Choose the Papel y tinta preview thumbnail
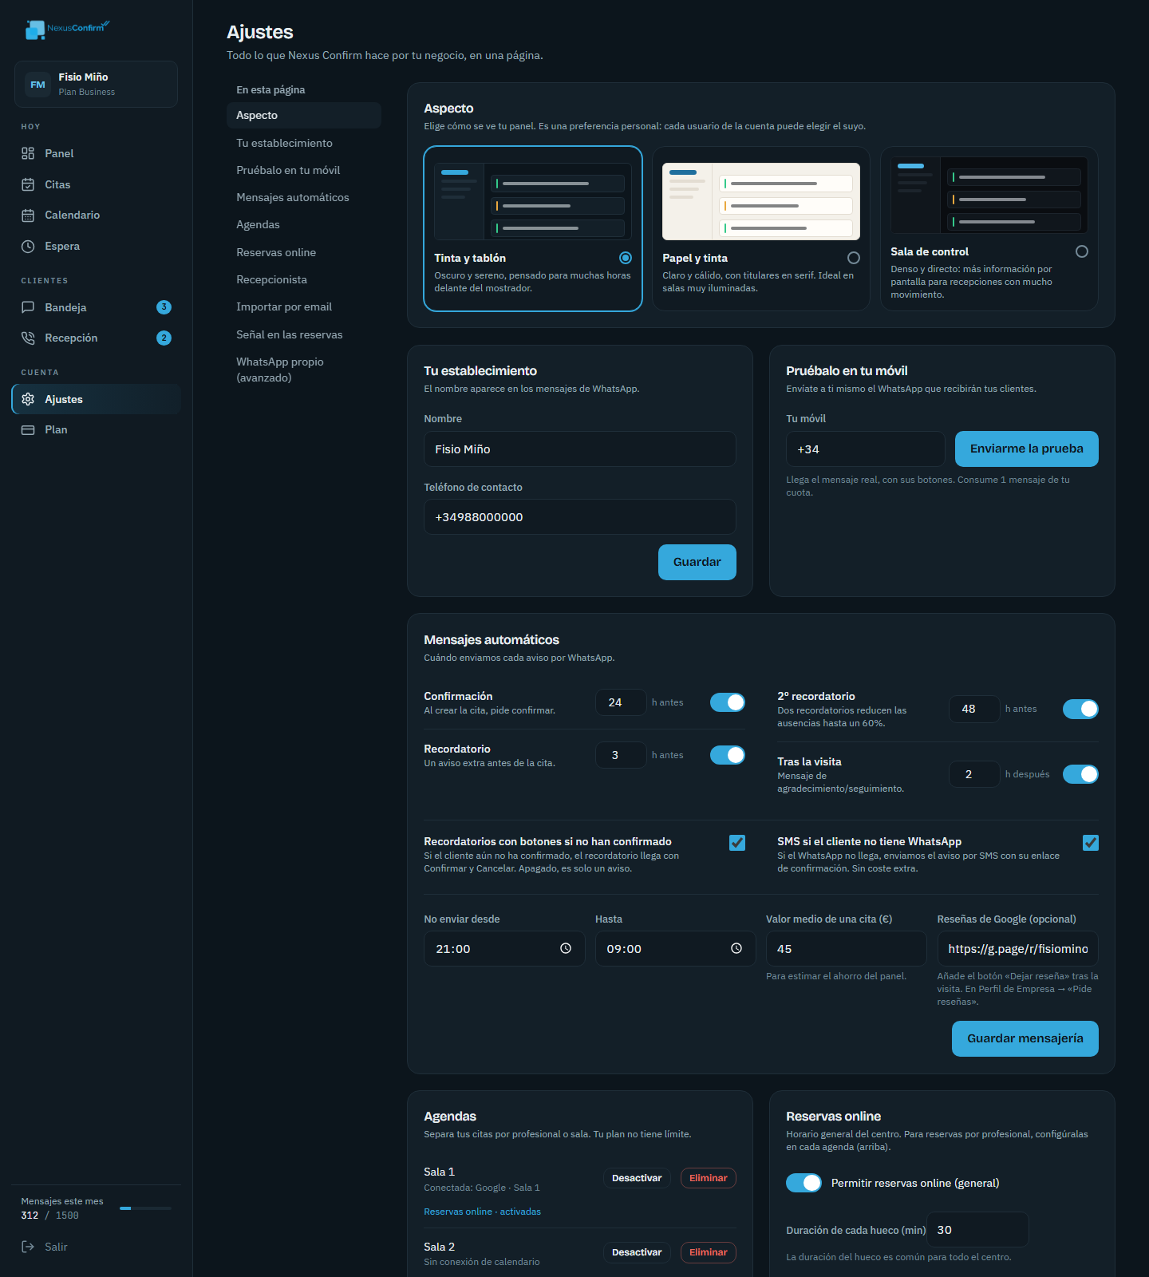The height and width of the screenshot is (1277, 1149). pos(761,201)
